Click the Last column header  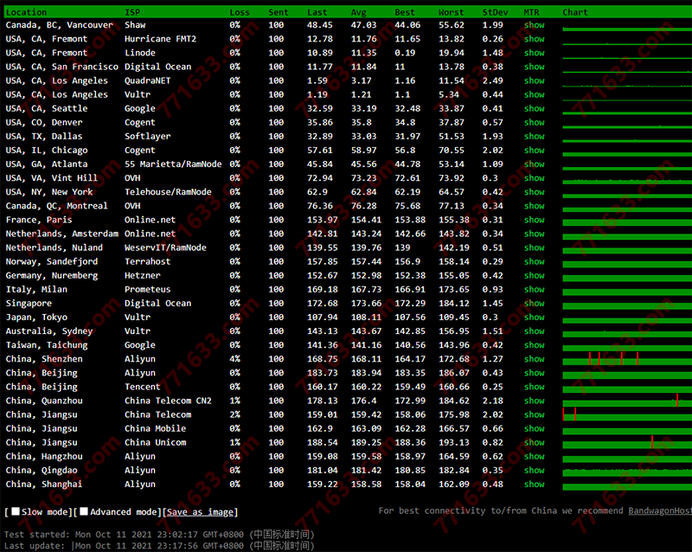[317, 12]
